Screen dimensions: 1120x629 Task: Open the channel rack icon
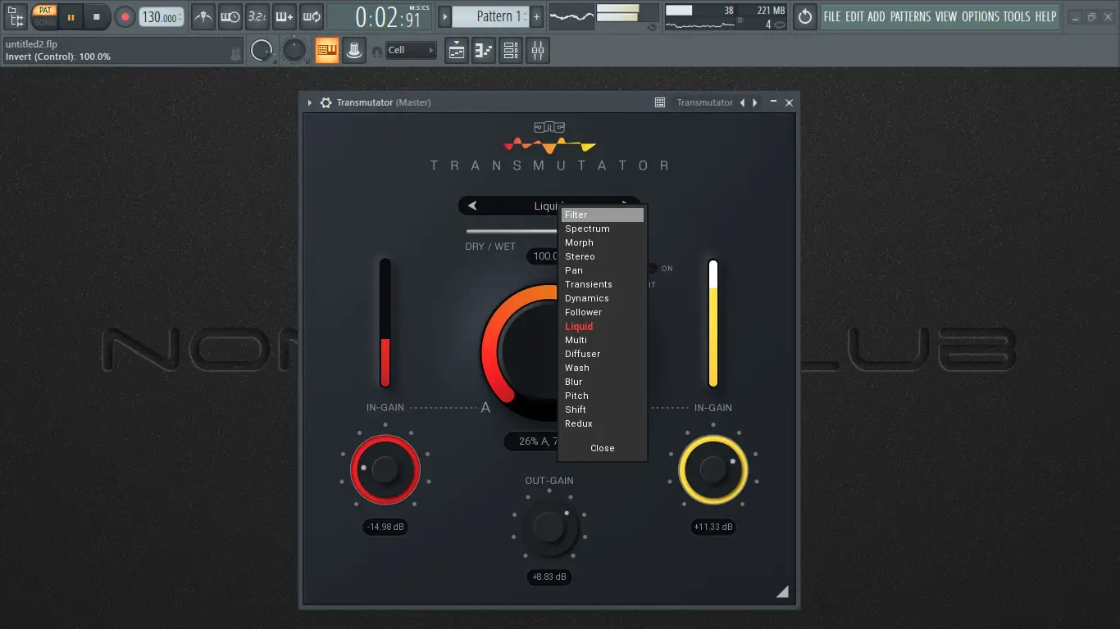pyautogui.click(x=511, y=51)
